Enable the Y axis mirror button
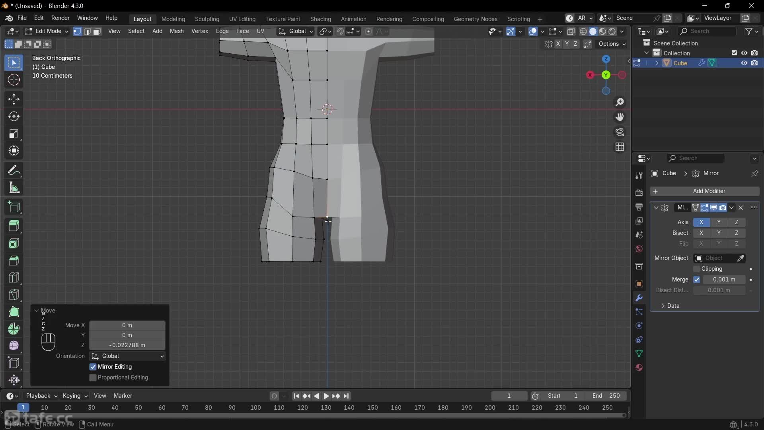This screenshot has height=430, width=764. 719,222
